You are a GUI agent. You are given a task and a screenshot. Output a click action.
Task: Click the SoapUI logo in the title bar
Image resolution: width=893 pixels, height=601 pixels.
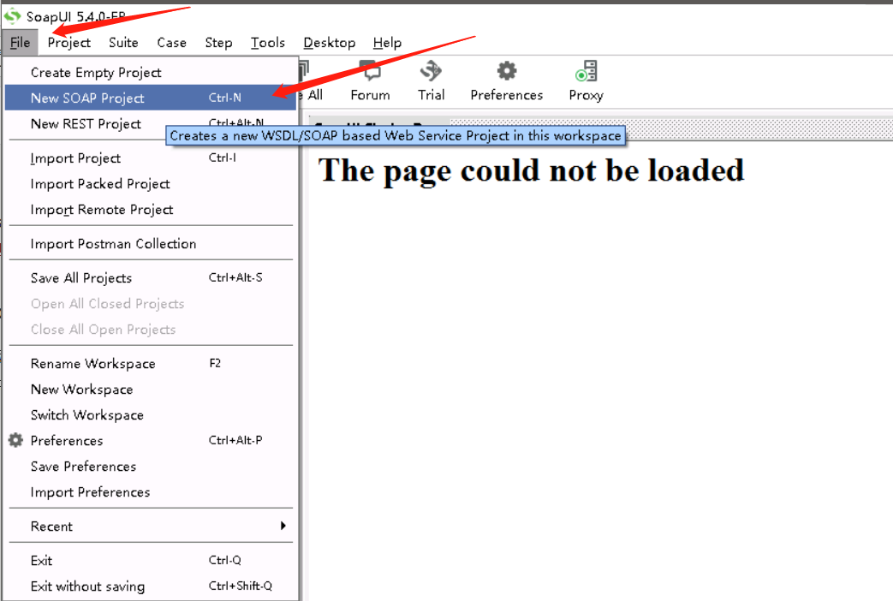[12, 16]
